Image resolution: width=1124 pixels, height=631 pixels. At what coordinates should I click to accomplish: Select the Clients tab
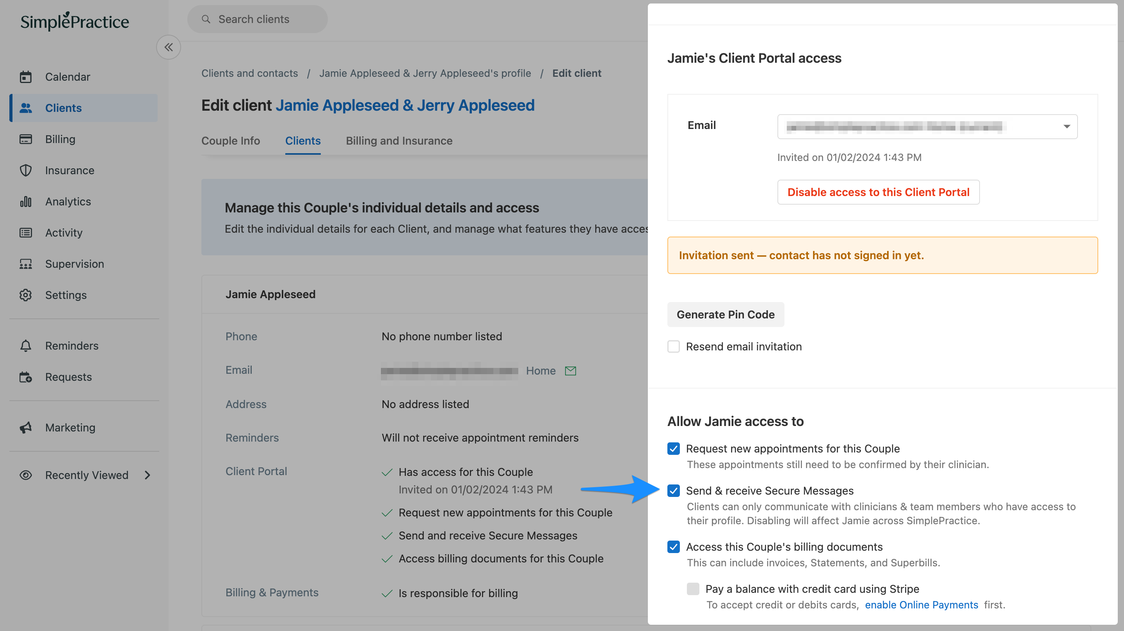coord(303,141)
